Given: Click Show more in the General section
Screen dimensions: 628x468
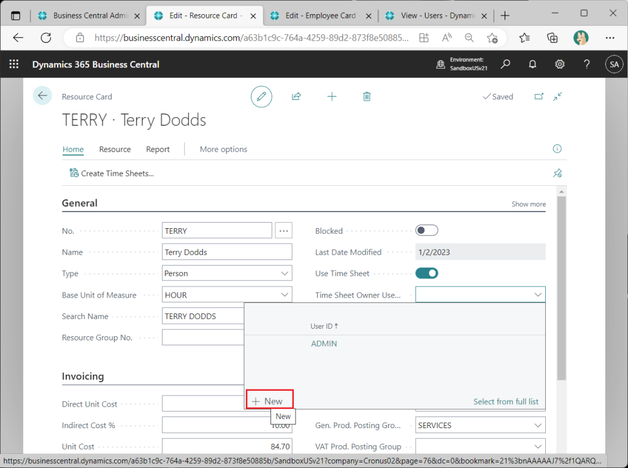Looking at the screenshot, I should click(x=528, y=204).
